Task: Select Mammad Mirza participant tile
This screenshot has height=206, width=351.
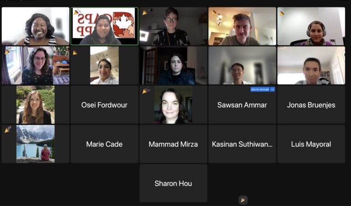Action: (173, 144)
